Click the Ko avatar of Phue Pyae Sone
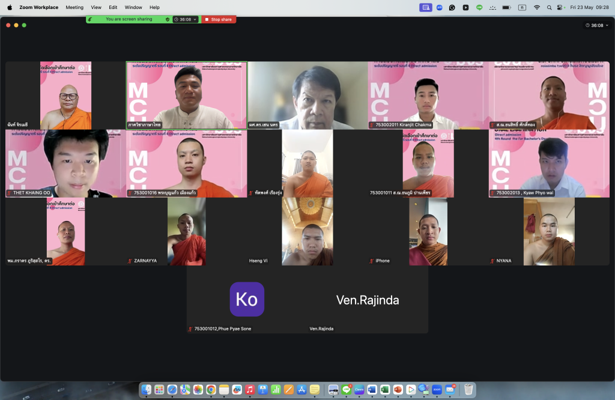 pyautogui.click(x=247, y=299)
